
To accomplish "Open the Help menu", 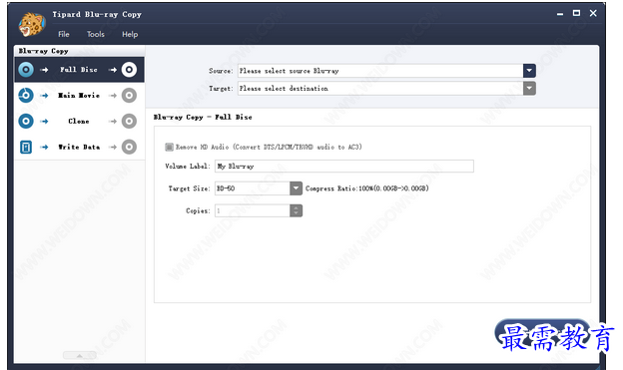I will click(x=130, y=34).
